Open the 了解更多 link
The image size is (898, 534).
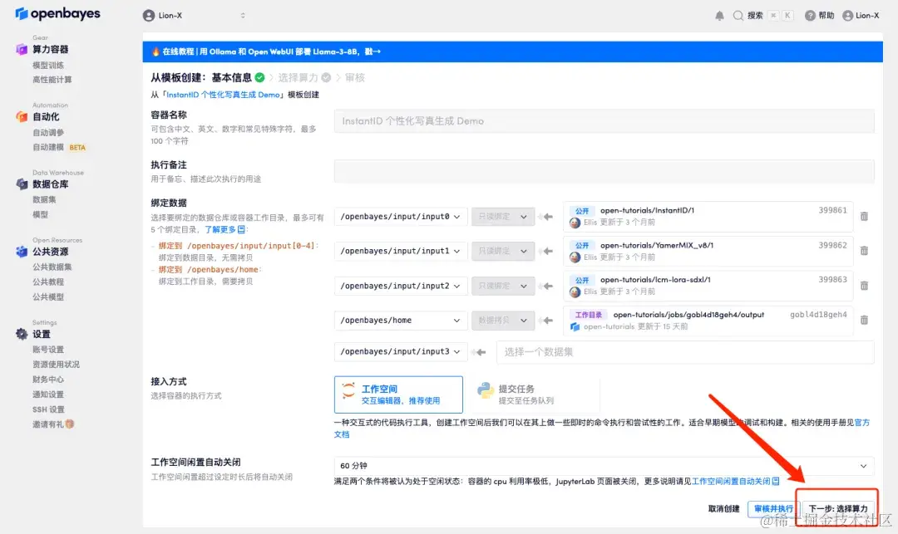[225, 229]
